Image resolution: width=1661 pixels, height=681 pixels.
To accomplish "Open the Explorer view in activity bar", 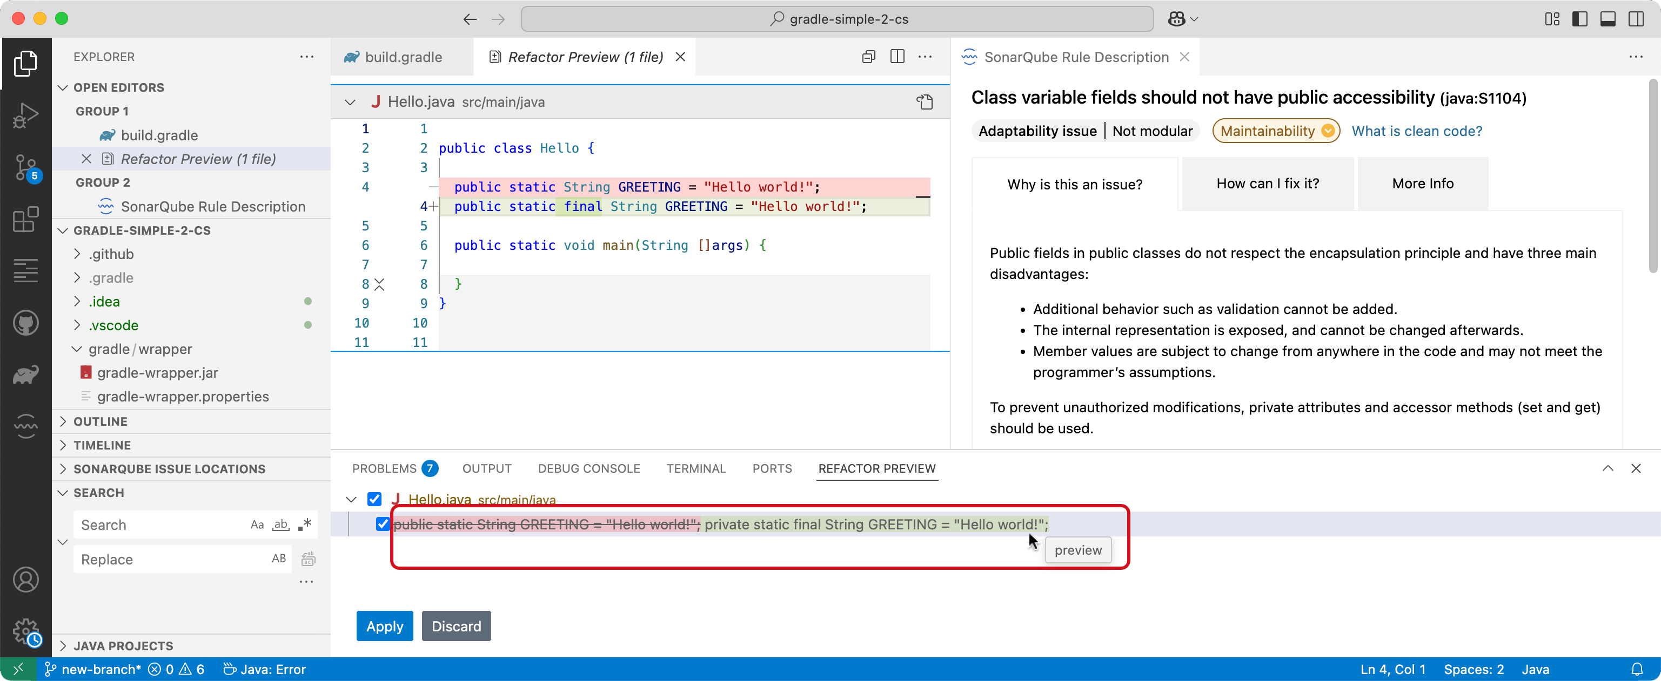I will click(x=26, y=63).
